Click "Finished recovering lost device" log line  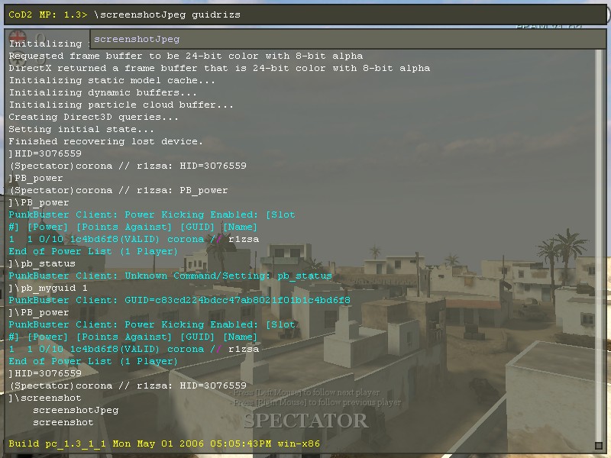[x=105, y=141]
